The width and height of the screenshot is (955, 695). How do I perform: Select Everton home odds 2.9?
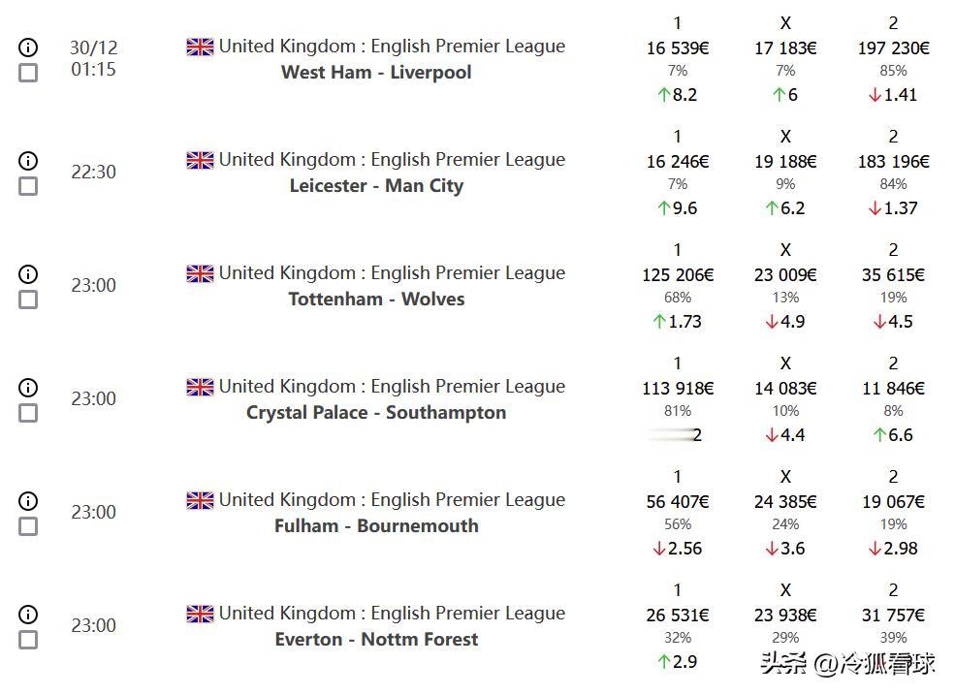(678, 661)
